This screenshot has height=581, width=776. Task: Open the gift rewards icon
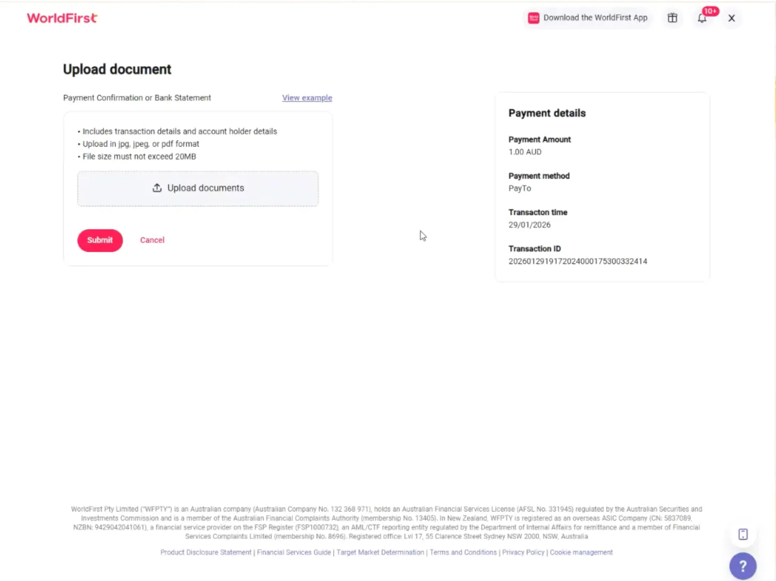coord(673,18)
